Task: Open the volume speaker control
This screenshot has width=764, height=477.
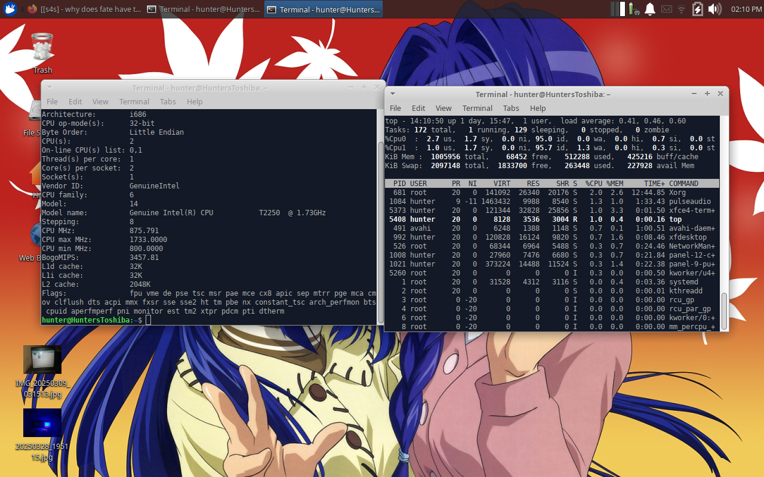Action: click(x=714, y=9)
